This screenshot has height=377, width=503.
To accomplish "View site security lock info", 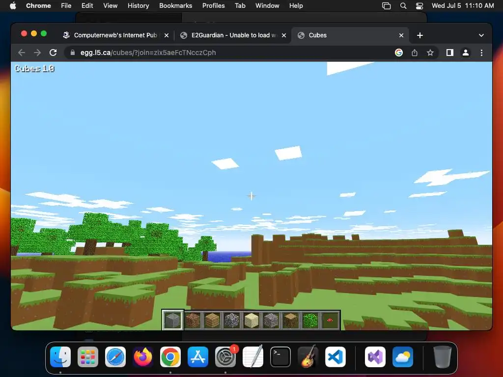I will pos(73,53).
